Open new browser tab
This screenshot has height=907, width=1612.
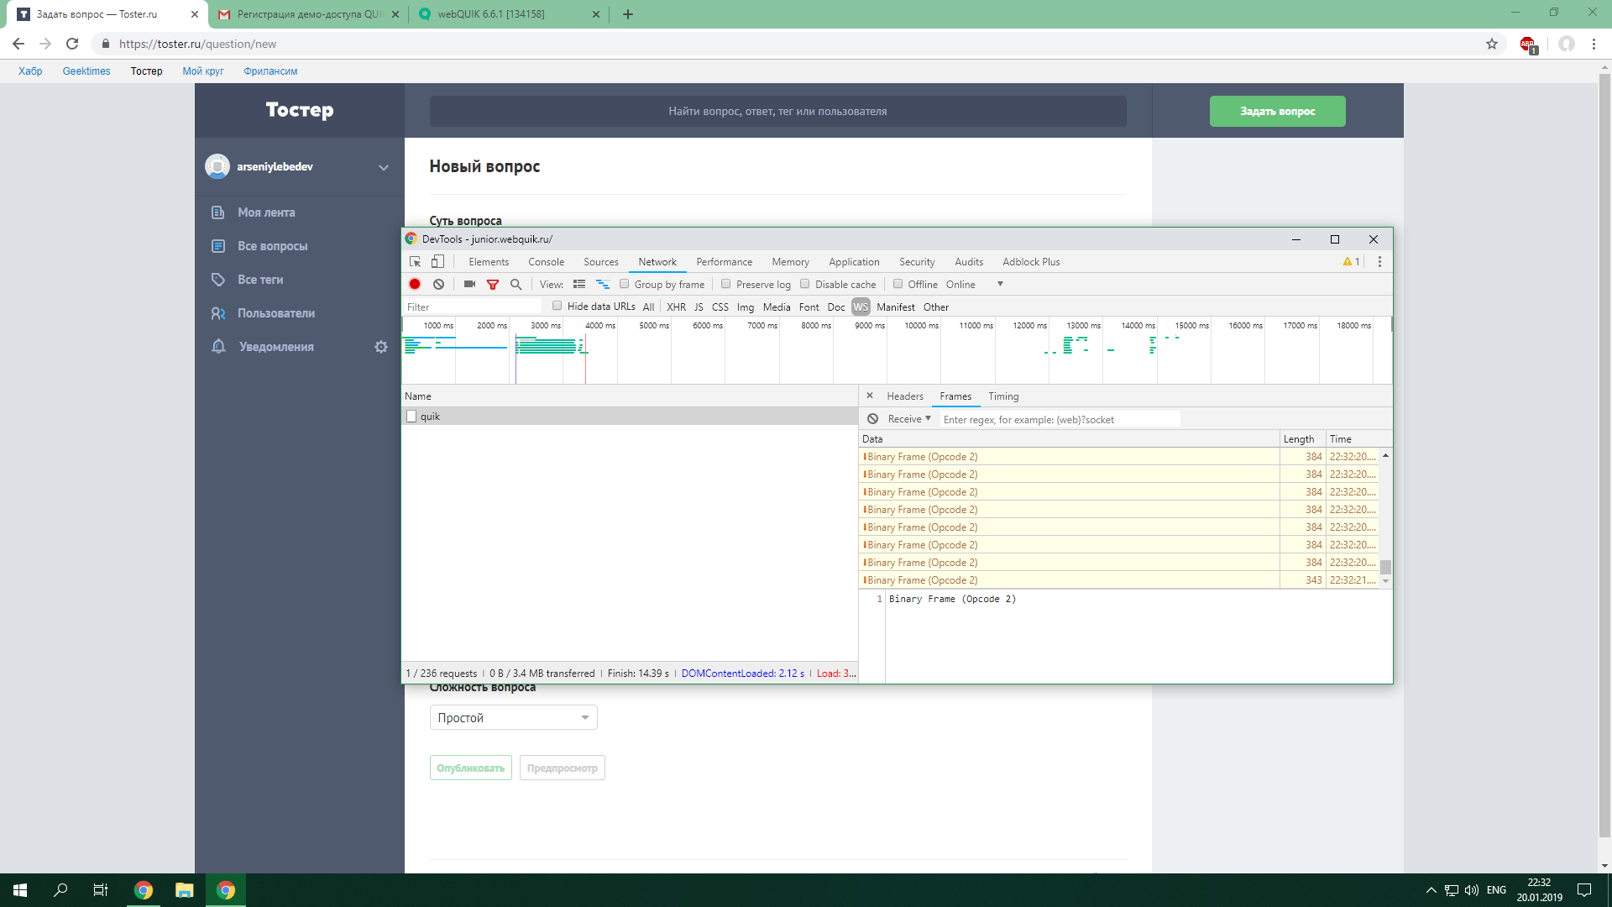coord(628,14)
